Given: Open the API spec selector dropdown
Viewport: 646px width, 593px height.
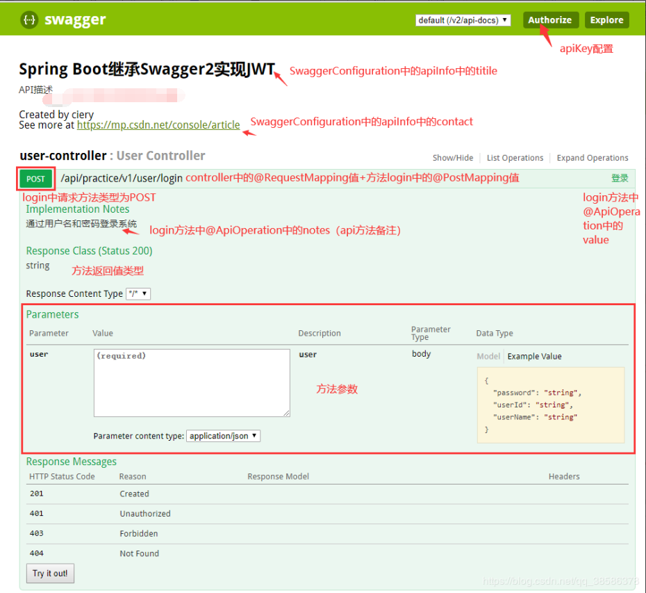Looking at the screenshot, I should coord(463,19).
